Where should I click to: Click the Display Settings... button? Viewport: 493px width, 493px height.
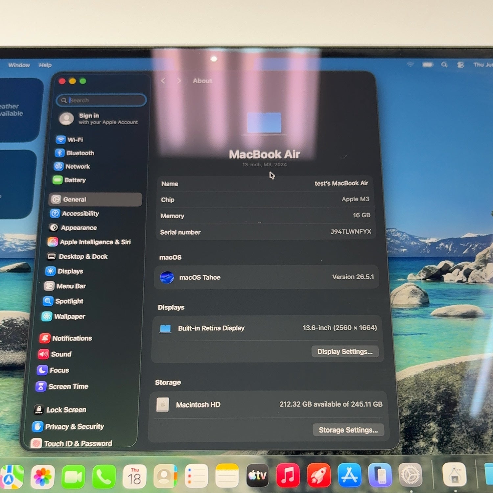[345, 352]
